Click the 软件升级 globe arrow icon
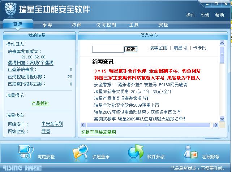The image size is (232, 172). coord(136,152)
